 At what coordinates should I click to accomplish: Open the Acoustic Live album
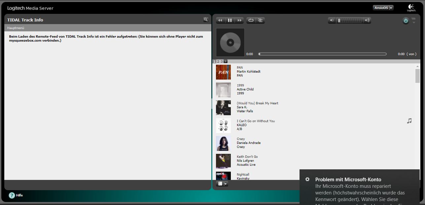coord(246,165)
